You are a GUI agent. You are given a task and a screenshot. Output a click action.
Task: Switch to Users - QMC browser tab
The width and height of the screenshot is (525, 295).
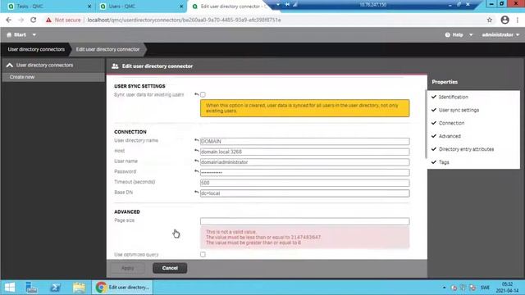coord(140,7)
